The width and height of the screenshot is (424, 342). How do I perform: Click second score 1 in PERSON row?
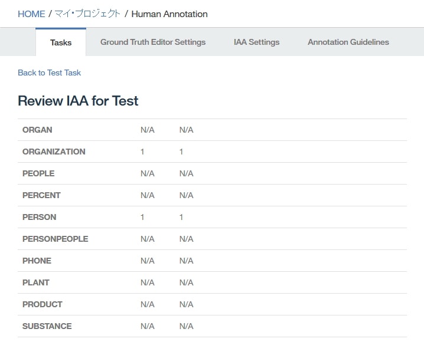click(x=181, y=217)
